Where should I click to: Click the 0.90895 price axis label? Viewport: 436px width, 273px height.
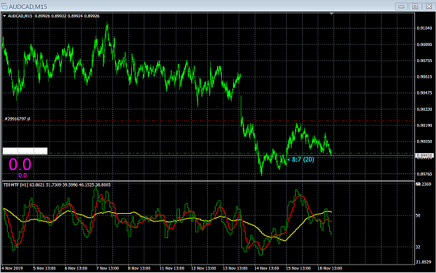tap(424, 45)
